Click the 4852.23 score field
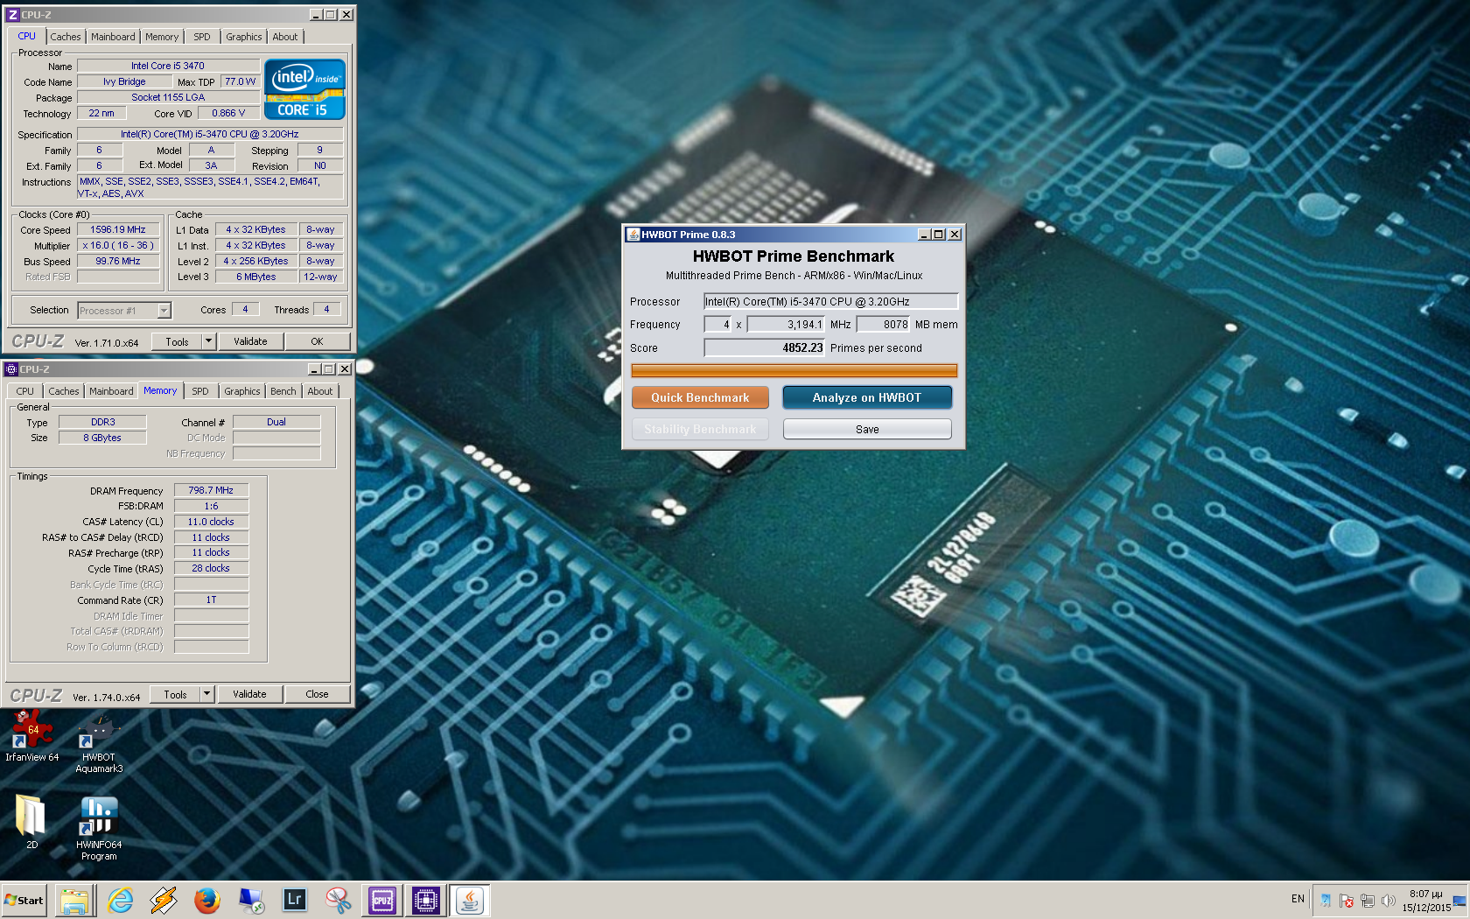Screen dimensions: 1470x919 pyautogui.click(x=765, y=348)
